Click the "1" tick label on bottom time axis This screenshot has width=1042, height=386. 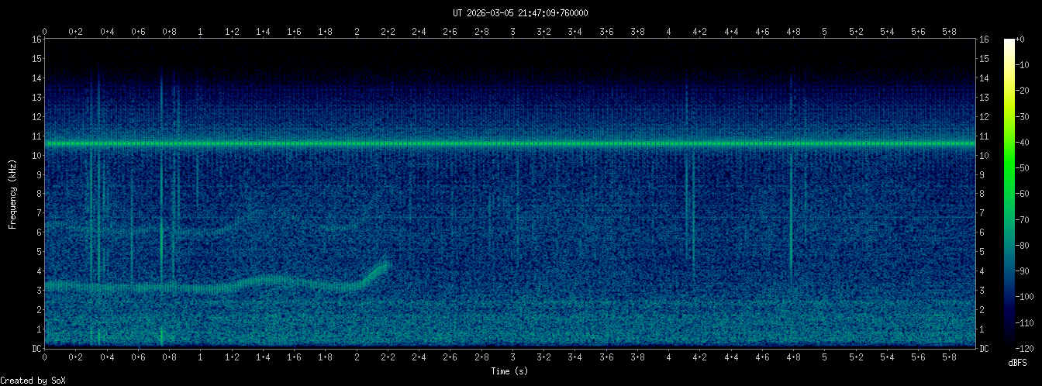201,357
